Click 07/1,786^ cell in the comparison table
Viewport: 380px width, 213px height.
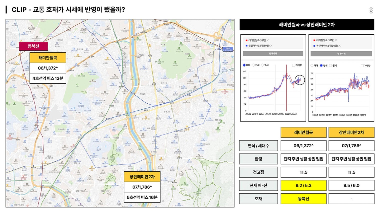pos(351,146)
